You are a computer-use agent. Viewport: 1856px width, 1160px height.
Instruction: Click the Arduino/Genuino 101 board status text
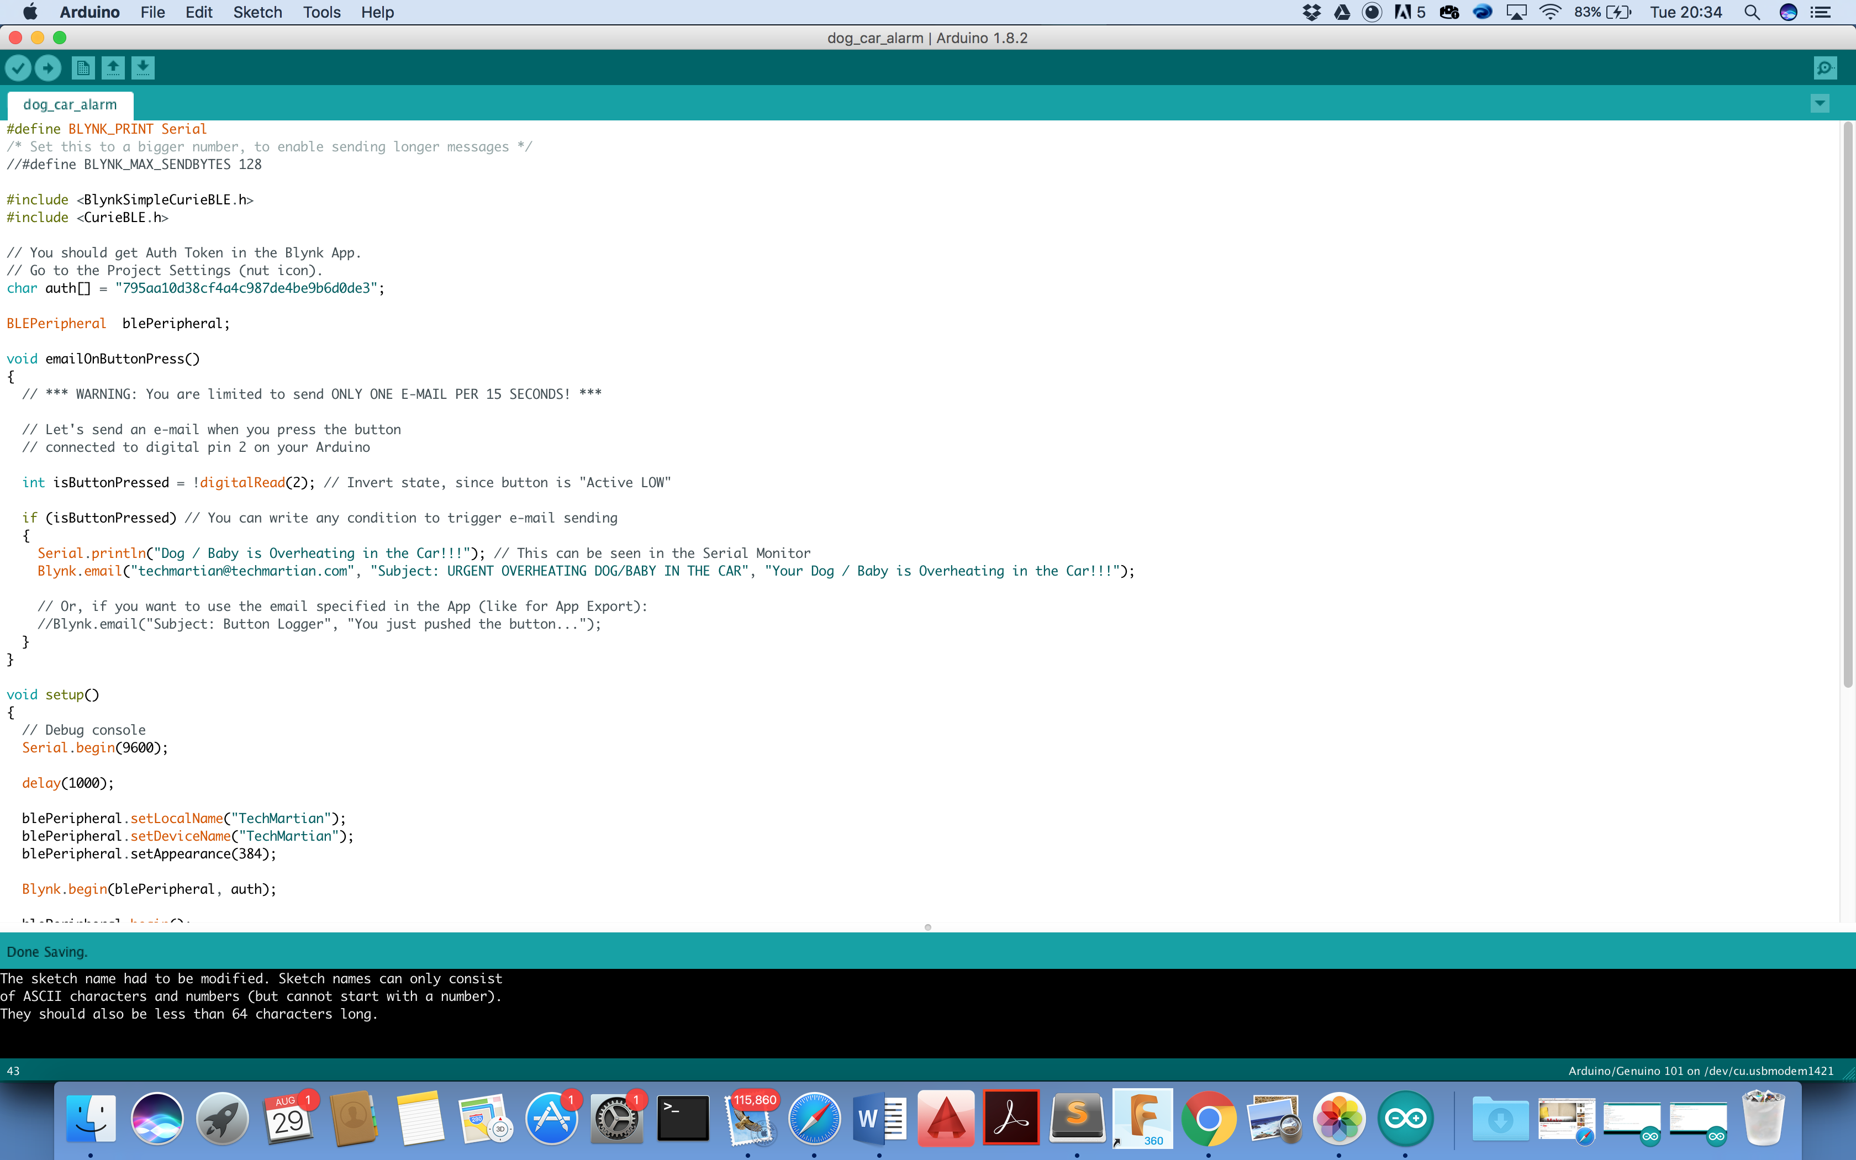pyautogui.click(x=1700, y=1071)
